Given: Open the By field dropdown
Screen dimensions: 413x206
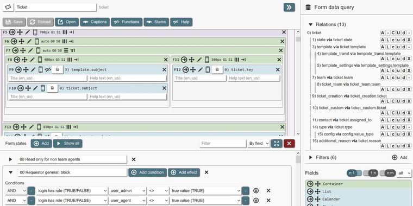Looking at the screenshot, I should (259, 144).
